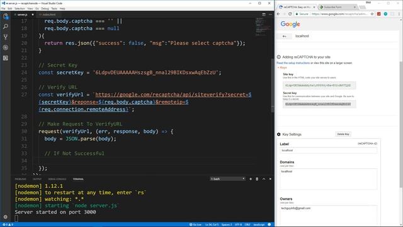Switch to the server.js editor tab
403x227 pixels.
(x=23, y=15)
